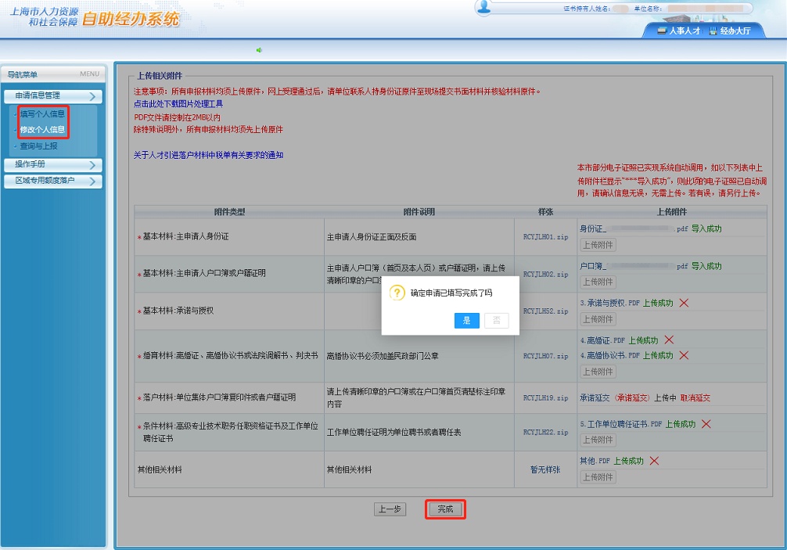This screenshot has width=787, height=550.
Task: Open the 经办大厅 tab
Action: 729,31
